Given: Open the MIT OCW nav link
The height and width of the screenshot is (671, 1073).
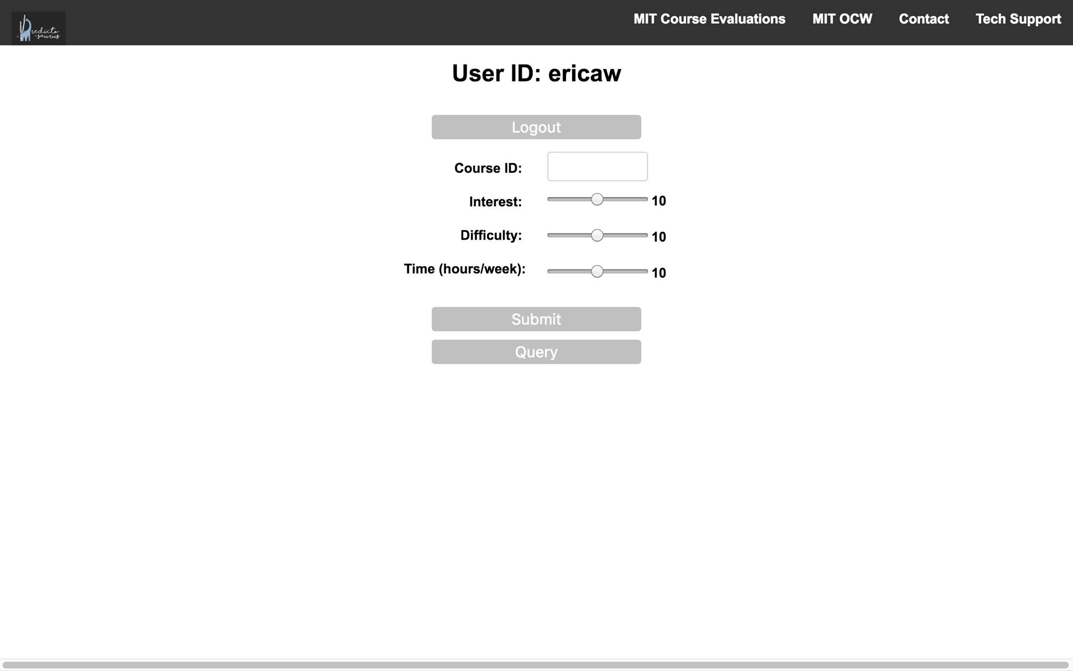Looking at the screenshot, I should tap(842, 19).
